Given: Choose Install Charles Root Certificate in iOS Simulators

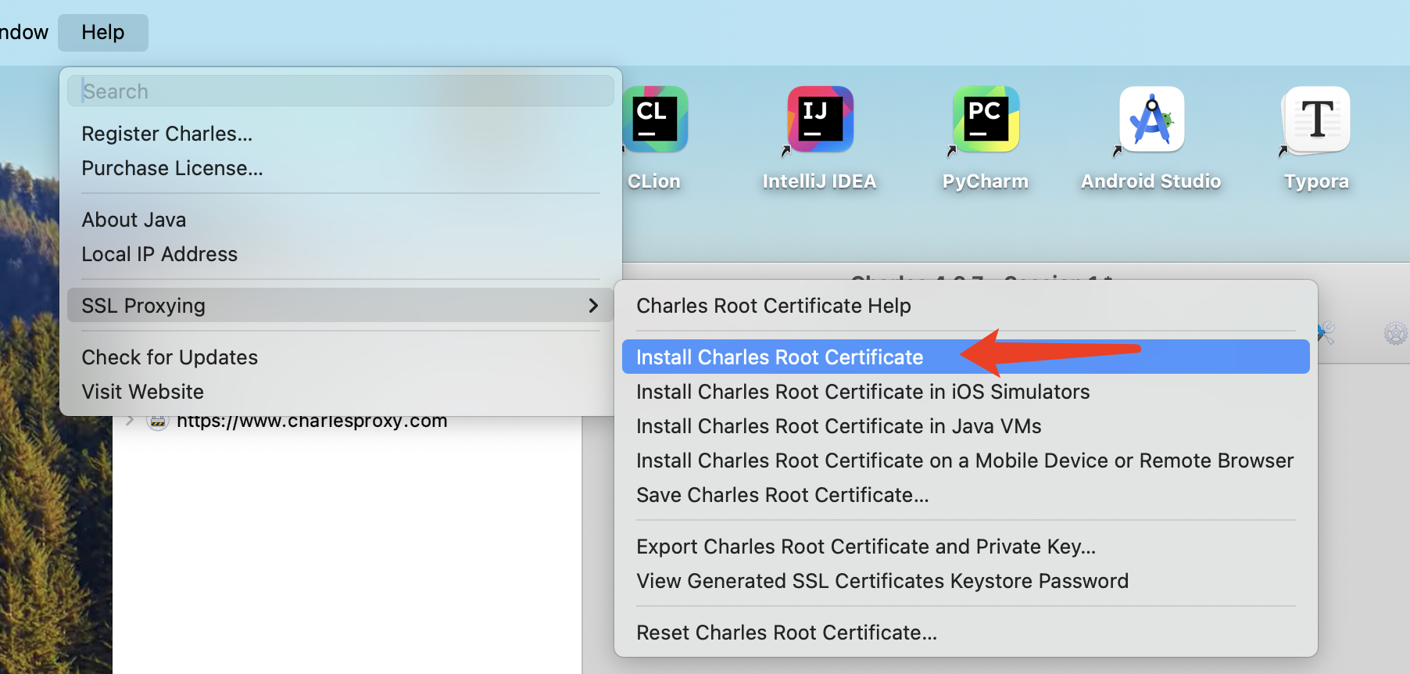Looking at the screenshot, I should pos(966,392).
